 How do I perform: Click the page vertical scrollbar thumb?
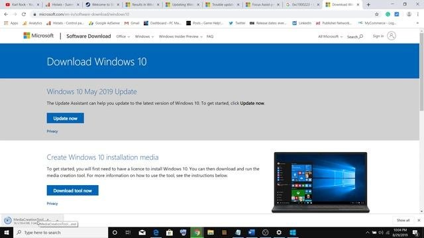click(x=421, y=72)
